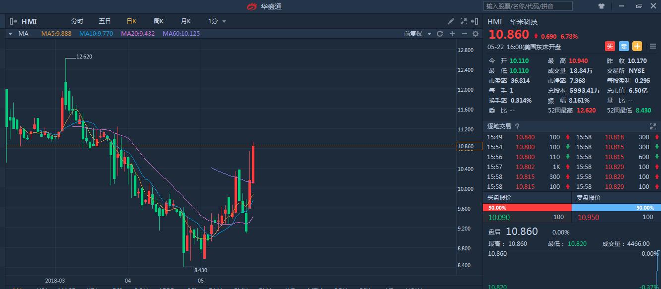This screenshot has height=289, width=661.
Task: Click the 12.620 high marker on chart
Action: [84, 57]
